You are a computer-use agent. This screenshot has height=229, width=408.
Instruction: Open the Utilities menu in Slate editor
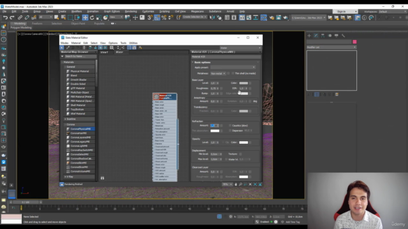(133, 43)
